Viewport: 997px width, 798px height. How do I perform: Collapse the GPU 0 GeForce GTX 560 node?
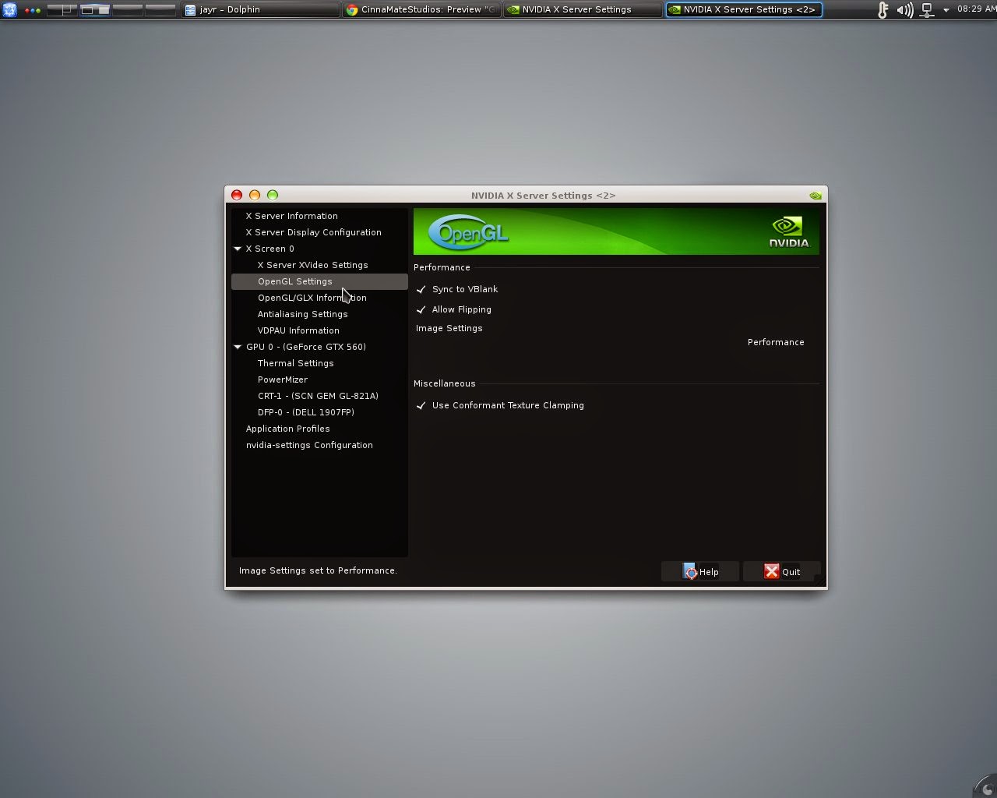[x=238, y=347]
